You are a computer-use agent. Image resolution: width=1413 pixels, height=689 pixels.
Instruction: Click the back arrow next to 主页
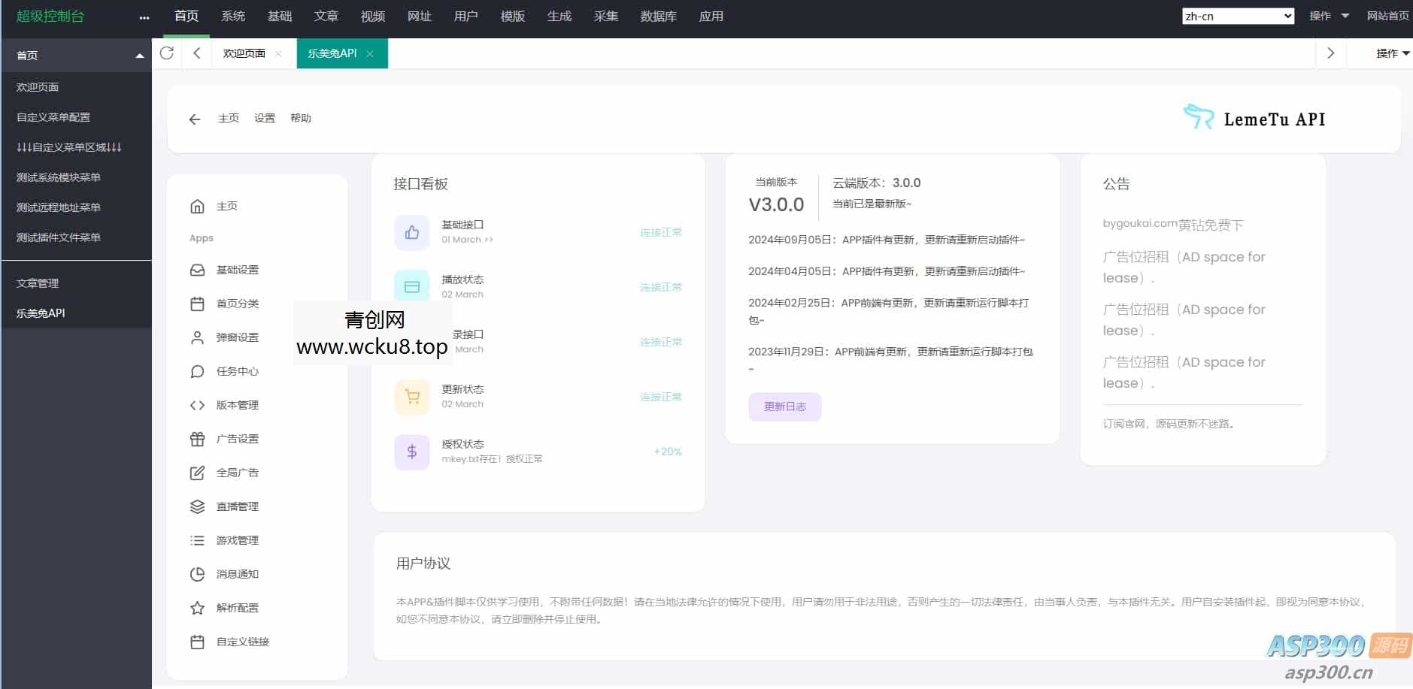[x=195, y=119]
